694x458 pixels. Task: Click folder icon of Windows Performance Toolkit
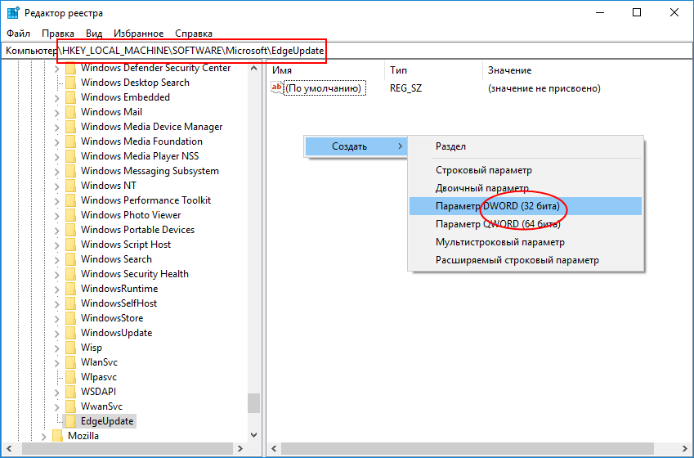click(x=70, y=200)
